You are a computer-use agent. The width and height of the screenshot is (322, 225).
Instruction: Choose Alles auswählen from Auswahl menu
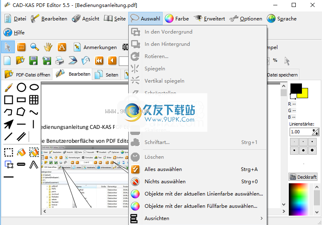pyautogui.click(x=198, y=169)
